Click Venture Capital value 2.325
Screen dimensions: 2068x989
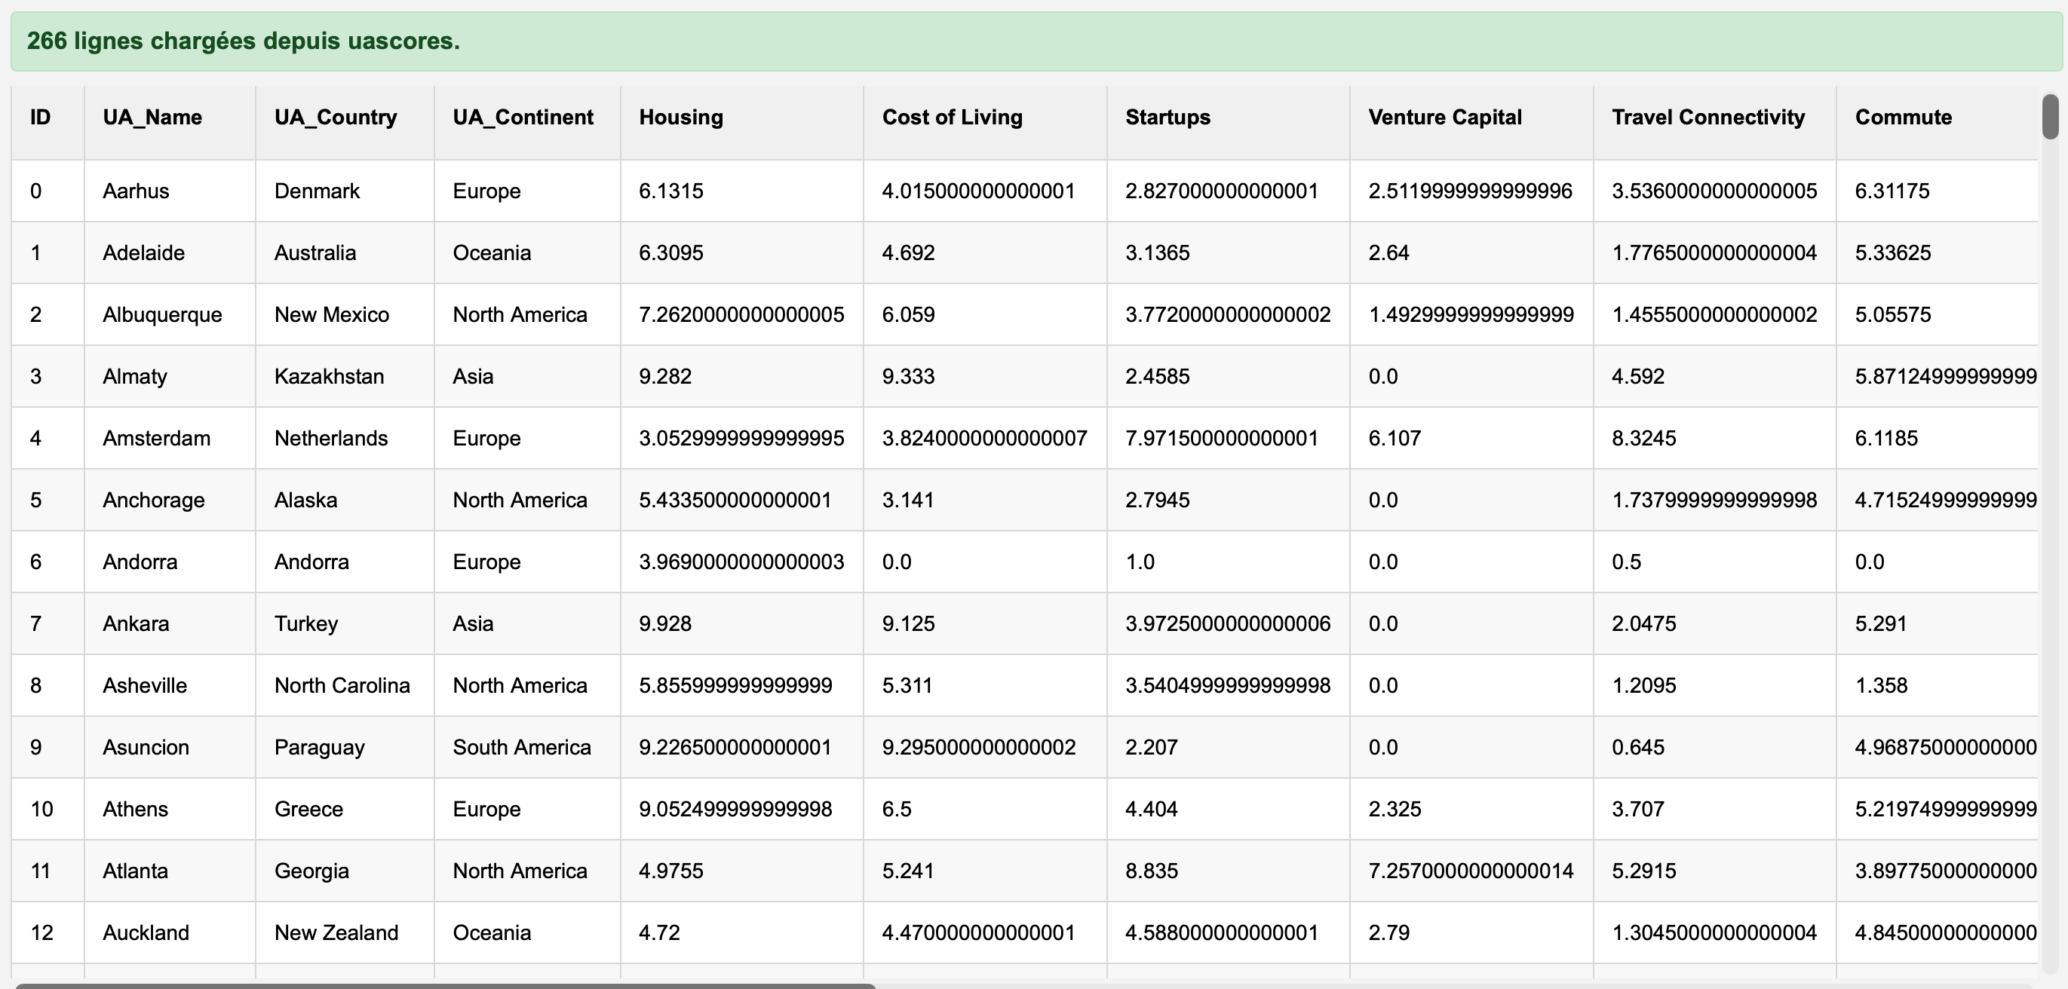[1471, 809]
